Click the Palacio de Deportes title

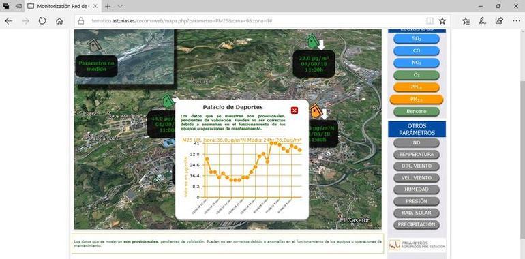[232, 107]
